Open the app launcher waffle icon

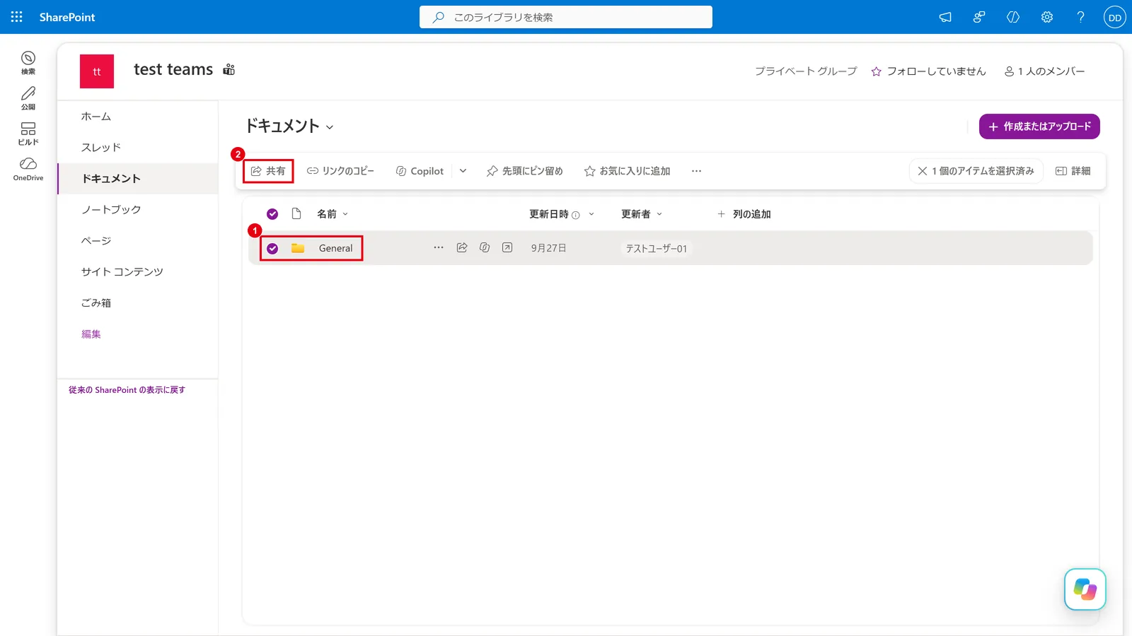(17, 17)
